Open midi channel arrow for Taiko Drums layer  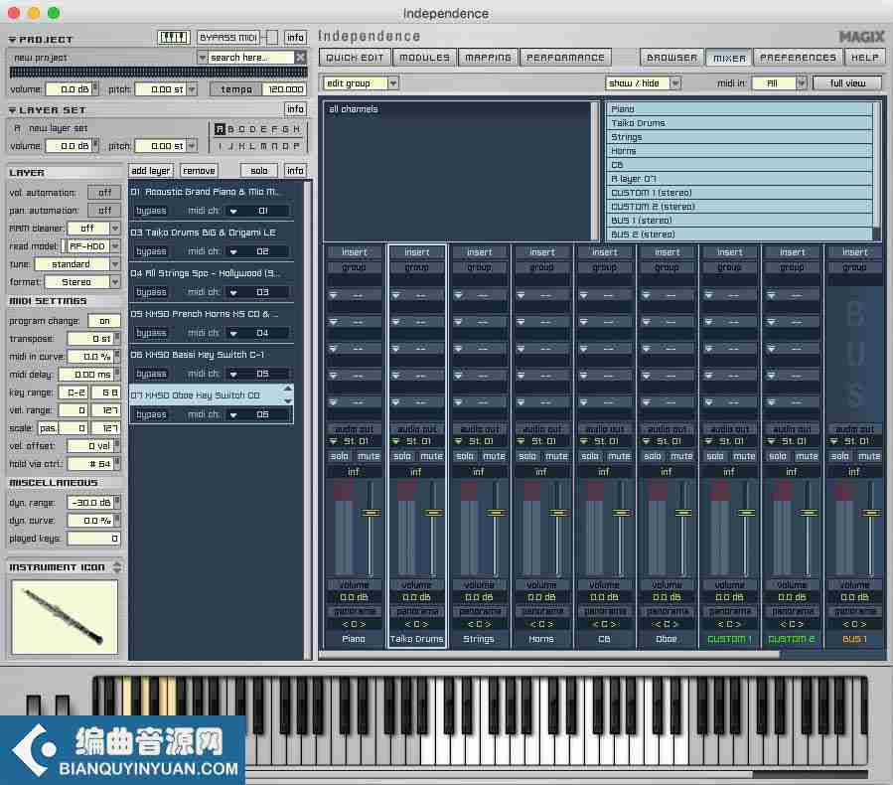pos(233,251)
